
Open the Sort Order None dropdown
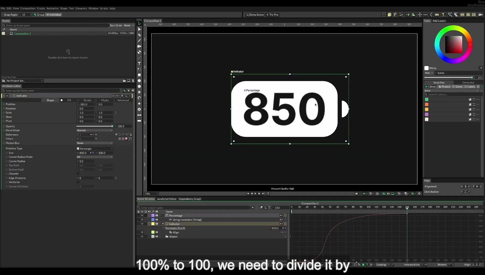click(129, 25)
